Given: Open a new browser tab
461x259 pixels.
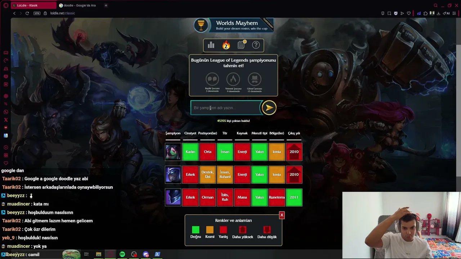Looking at the screenshot, I should (106, 5).
